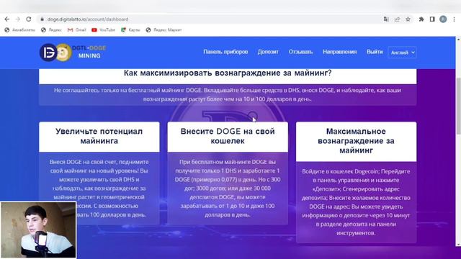Click the lock icon in the address bar

(42, 19)
